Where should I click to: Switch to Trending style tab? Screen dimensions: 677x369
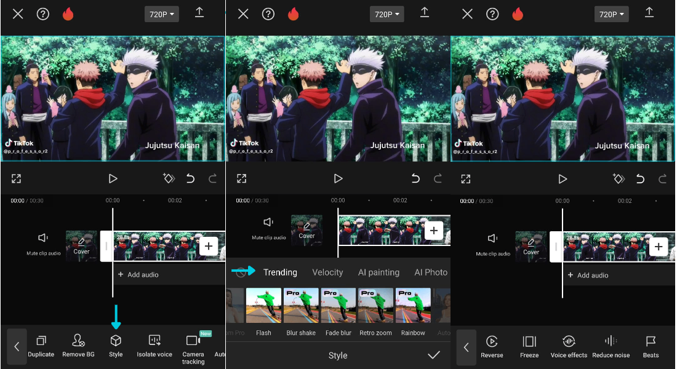point(280,272)
